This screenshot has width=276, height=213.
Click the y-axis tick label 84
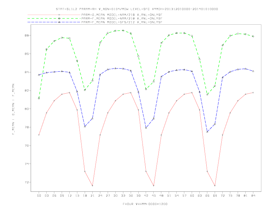pyautogui.click(x=27, y=72)
